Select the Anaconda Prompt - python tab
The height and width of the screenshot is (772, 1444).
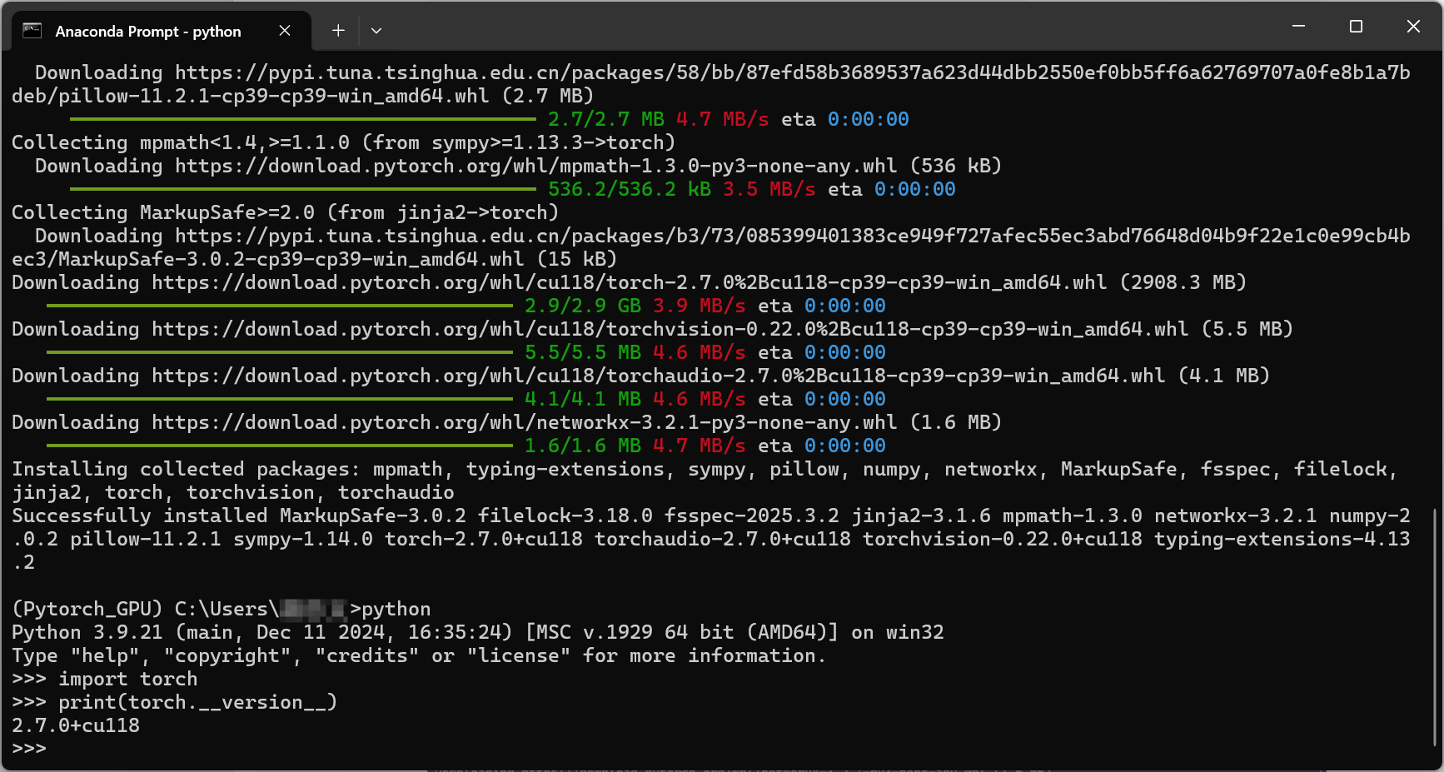(x=150, y=30)
